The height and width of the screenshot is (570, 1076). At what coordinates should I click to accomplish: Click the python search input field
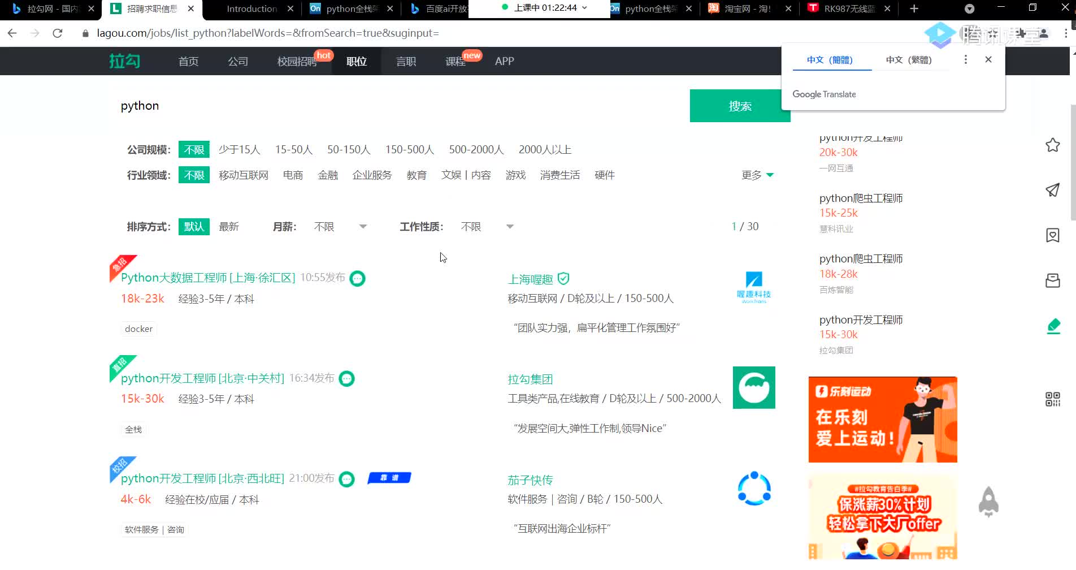(398, 106)
